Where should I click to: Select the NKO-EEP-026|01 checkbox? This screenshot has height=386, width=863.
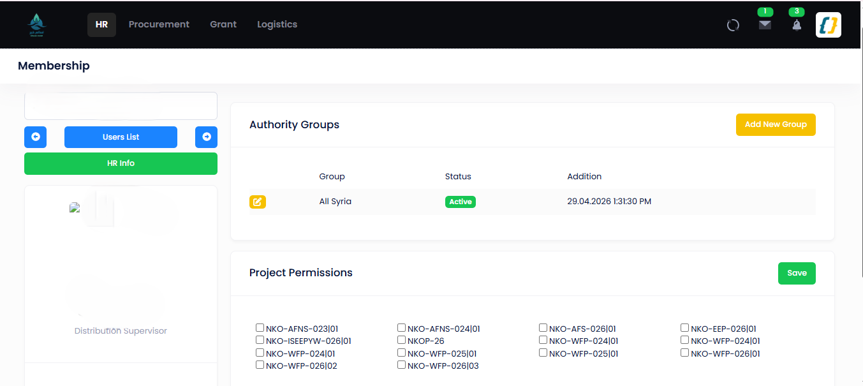[684, 328]
